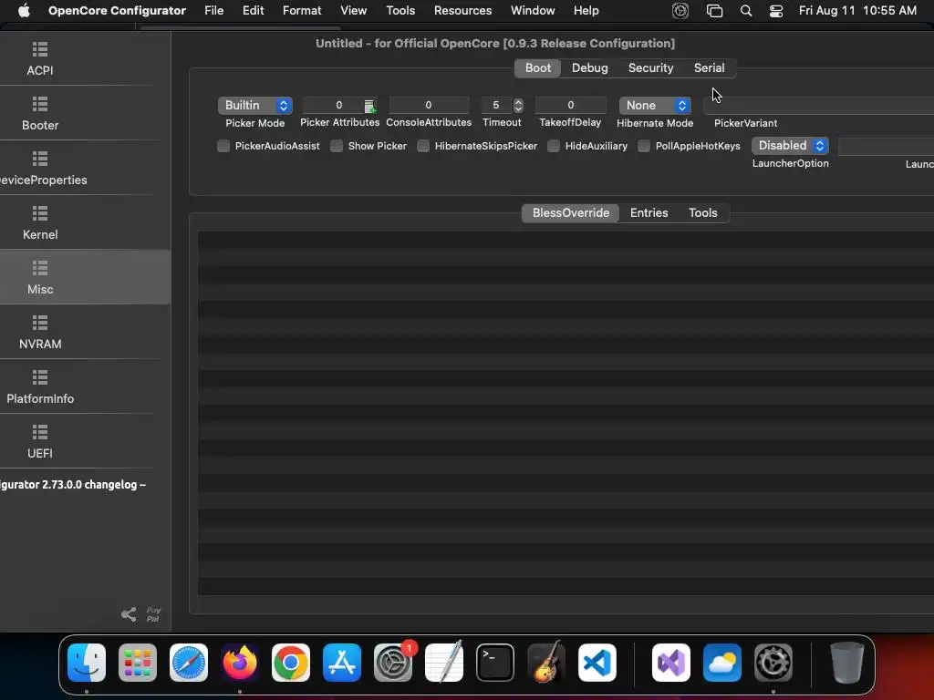Open the App Store from the dock
This screenshot has height=700, width=934.
coord(342,663)
